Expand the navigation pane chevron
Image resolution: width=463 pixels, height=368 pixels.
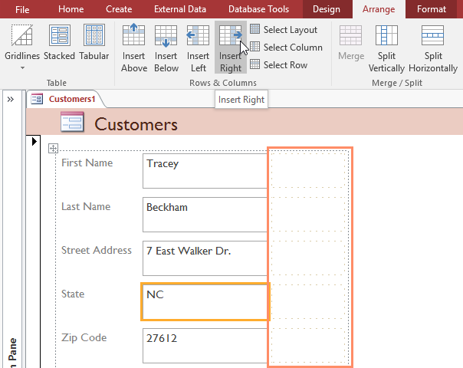coord(10,99)
